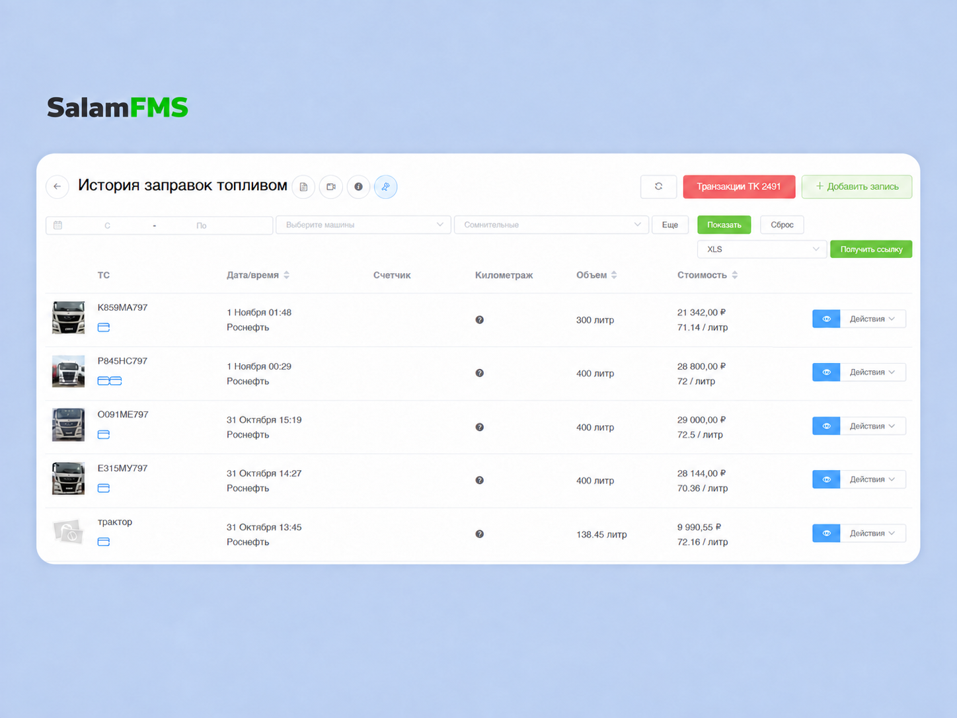Open the Выберите машины dropdown
This screenshot has width=957, height=718.
click(364, 225)
